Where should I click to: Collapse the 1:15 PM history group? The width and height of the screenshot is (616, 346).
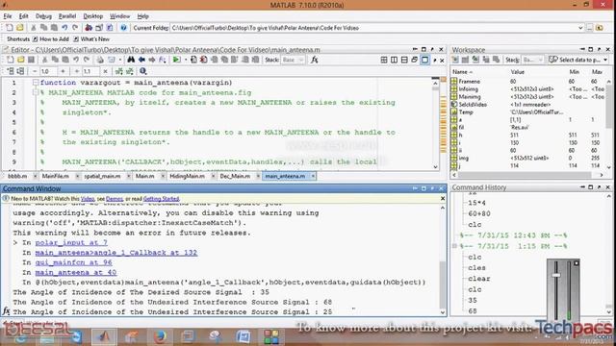454,246
